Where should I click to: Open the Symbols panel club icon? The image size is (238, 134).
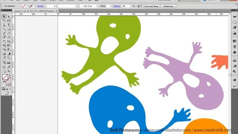(235, 52)
